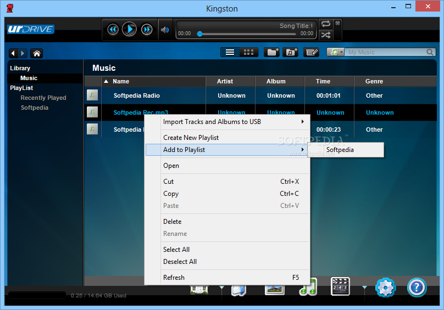This screenshot has height=310, width=444.
Task: Click the search magnifier icon
Action: [x=430, y=52]
